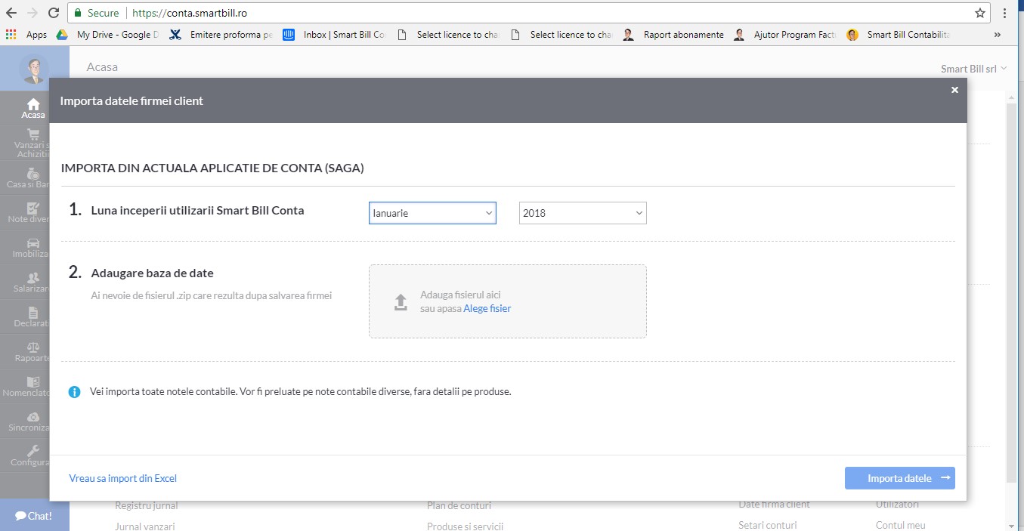Open Chrome's three-dot menu
1024x531 pixels.
1005,13
